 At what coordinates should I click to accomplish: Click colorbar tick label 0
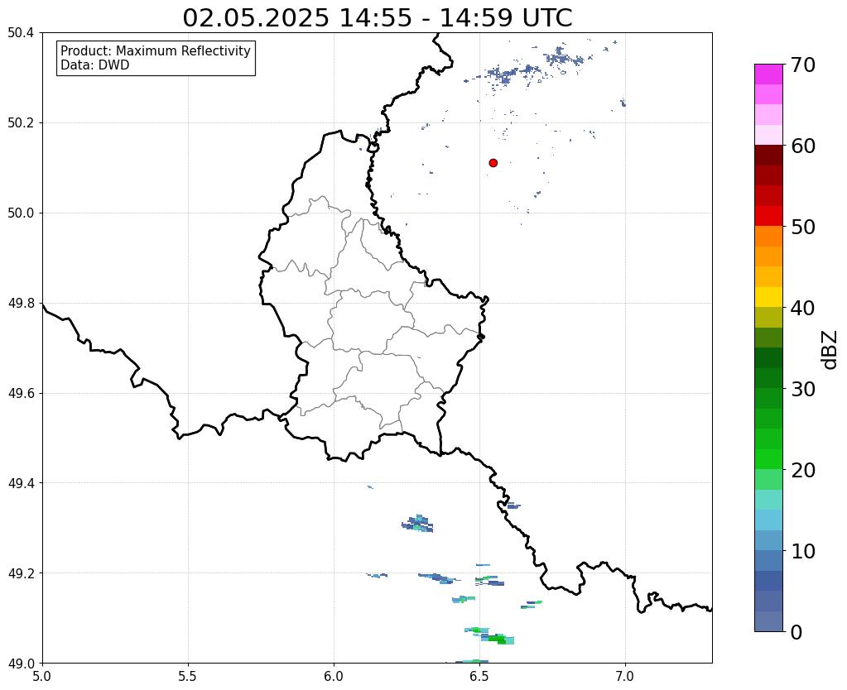796,632
